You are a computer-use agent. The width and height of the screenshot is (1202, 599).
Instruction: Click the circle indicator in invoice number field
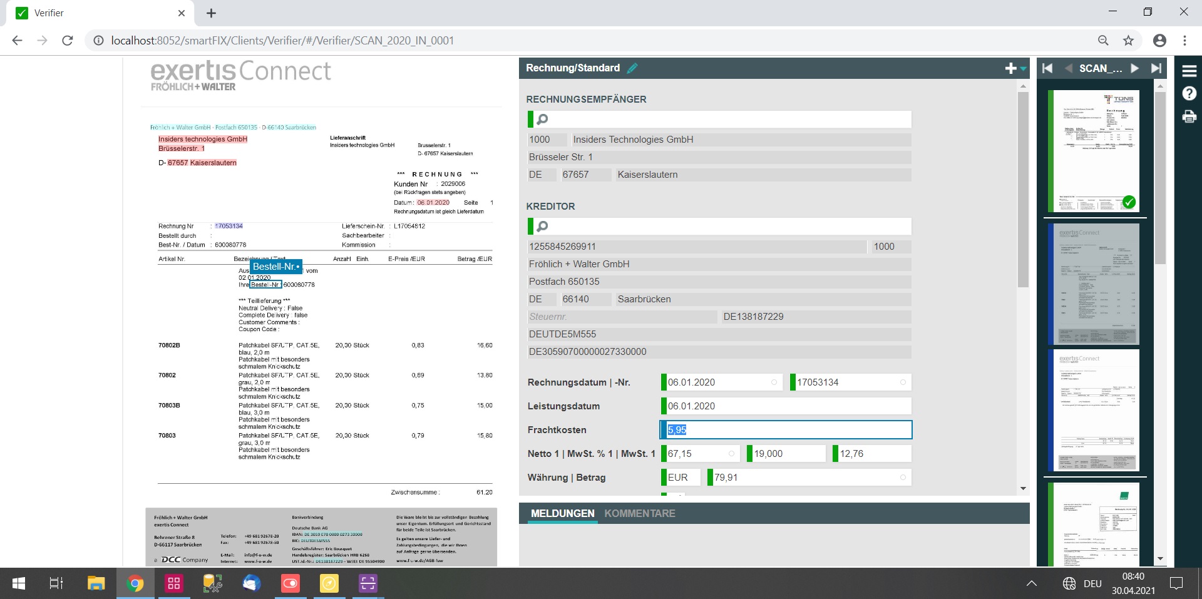click(x=903, y=382)
